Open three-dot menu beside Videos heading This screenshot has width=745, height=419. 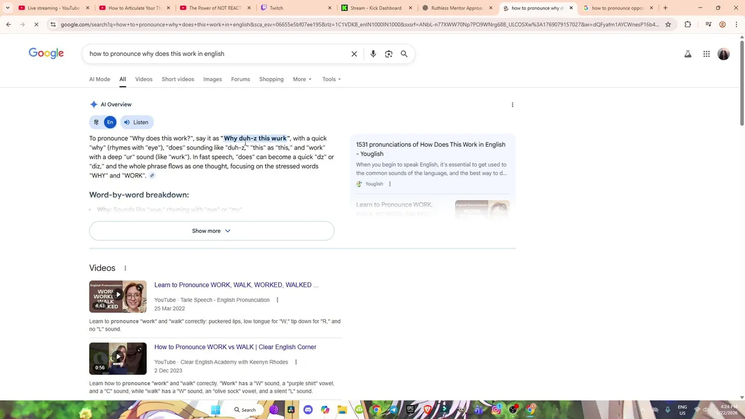tap(125, 268)
